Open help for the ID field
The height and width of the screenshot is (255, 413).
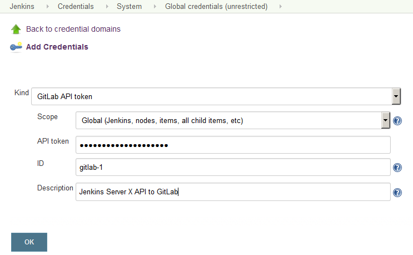tap(397, 168)
